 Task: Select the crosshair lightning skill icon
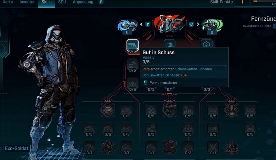pos(188,130)
